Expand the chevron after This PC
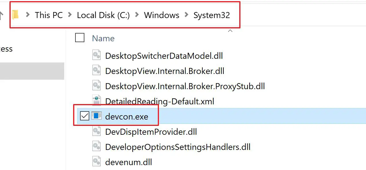The height and width of the screenshot is (170, 366). pos(70,15)
